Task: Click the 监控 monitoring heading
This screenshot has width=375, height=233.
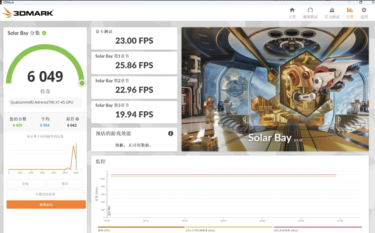Action: pyautogui.click(x=101, y=161)
